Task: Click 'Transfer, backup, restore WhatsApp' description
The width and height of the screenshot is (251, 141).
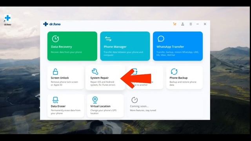Action: [178, 54]
